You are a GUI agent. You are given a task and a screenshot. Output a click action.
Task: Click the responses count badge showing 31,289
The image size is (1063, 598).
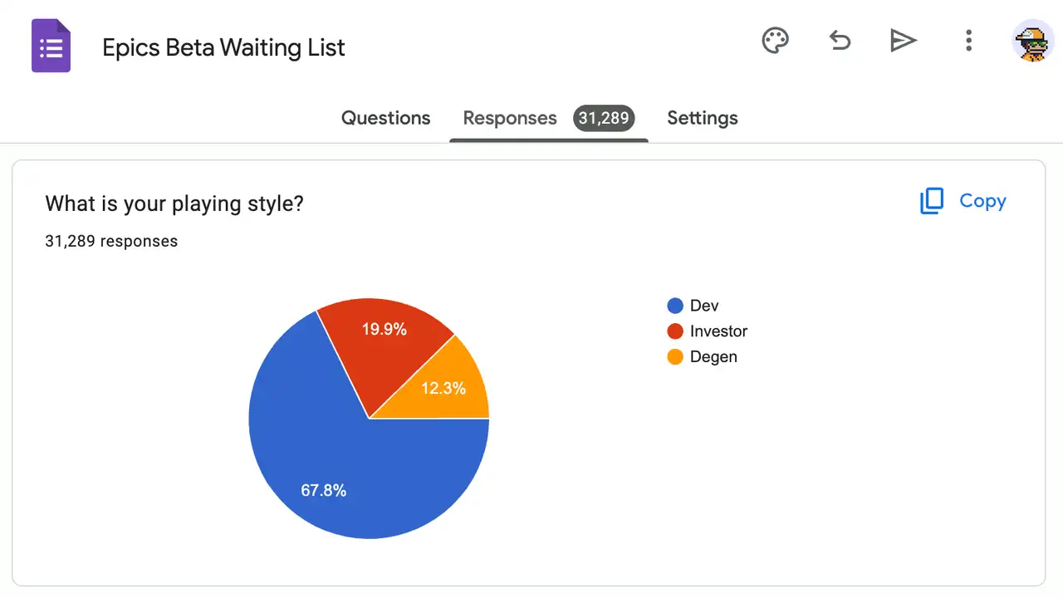point(604,118)
